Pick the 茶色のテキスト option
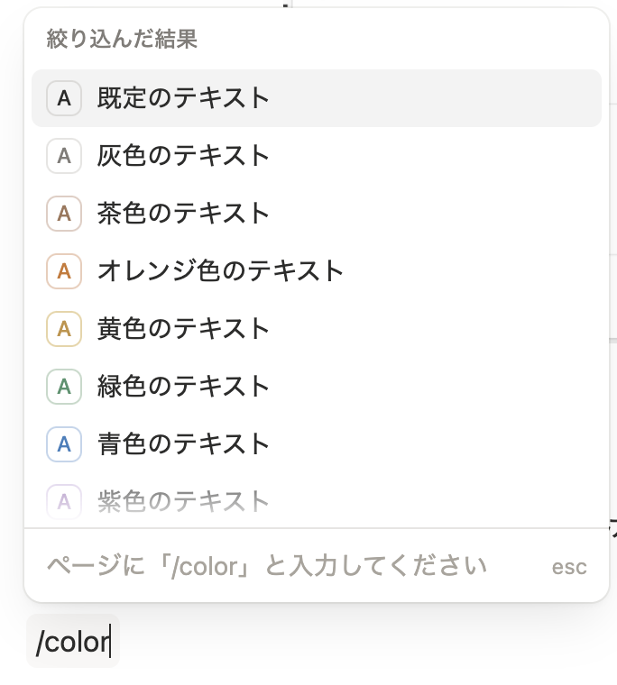617x685 pixels. [317, 214]
